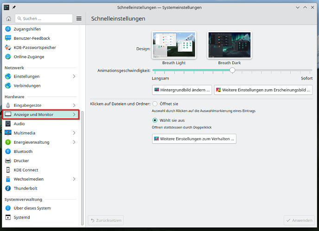
Task: Click the Zurücksetzen button
Action: tap(106, 220)
